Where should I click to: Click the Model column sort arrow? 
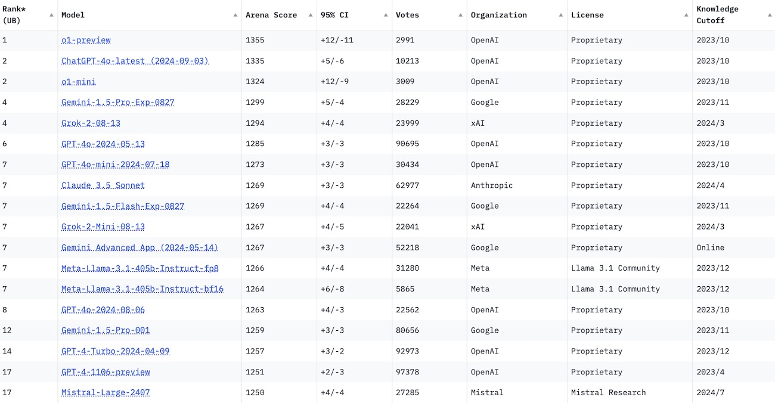pos(235,15)
